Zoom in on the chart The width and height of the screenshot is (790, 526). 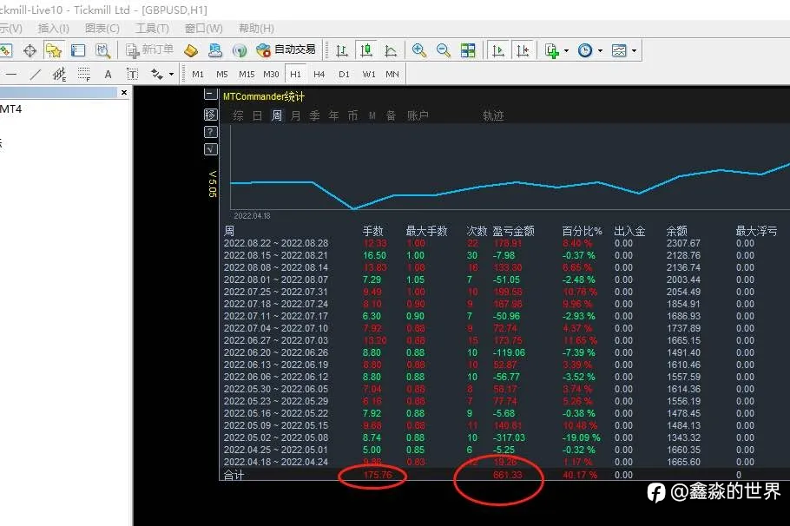[x=418, y=50]
